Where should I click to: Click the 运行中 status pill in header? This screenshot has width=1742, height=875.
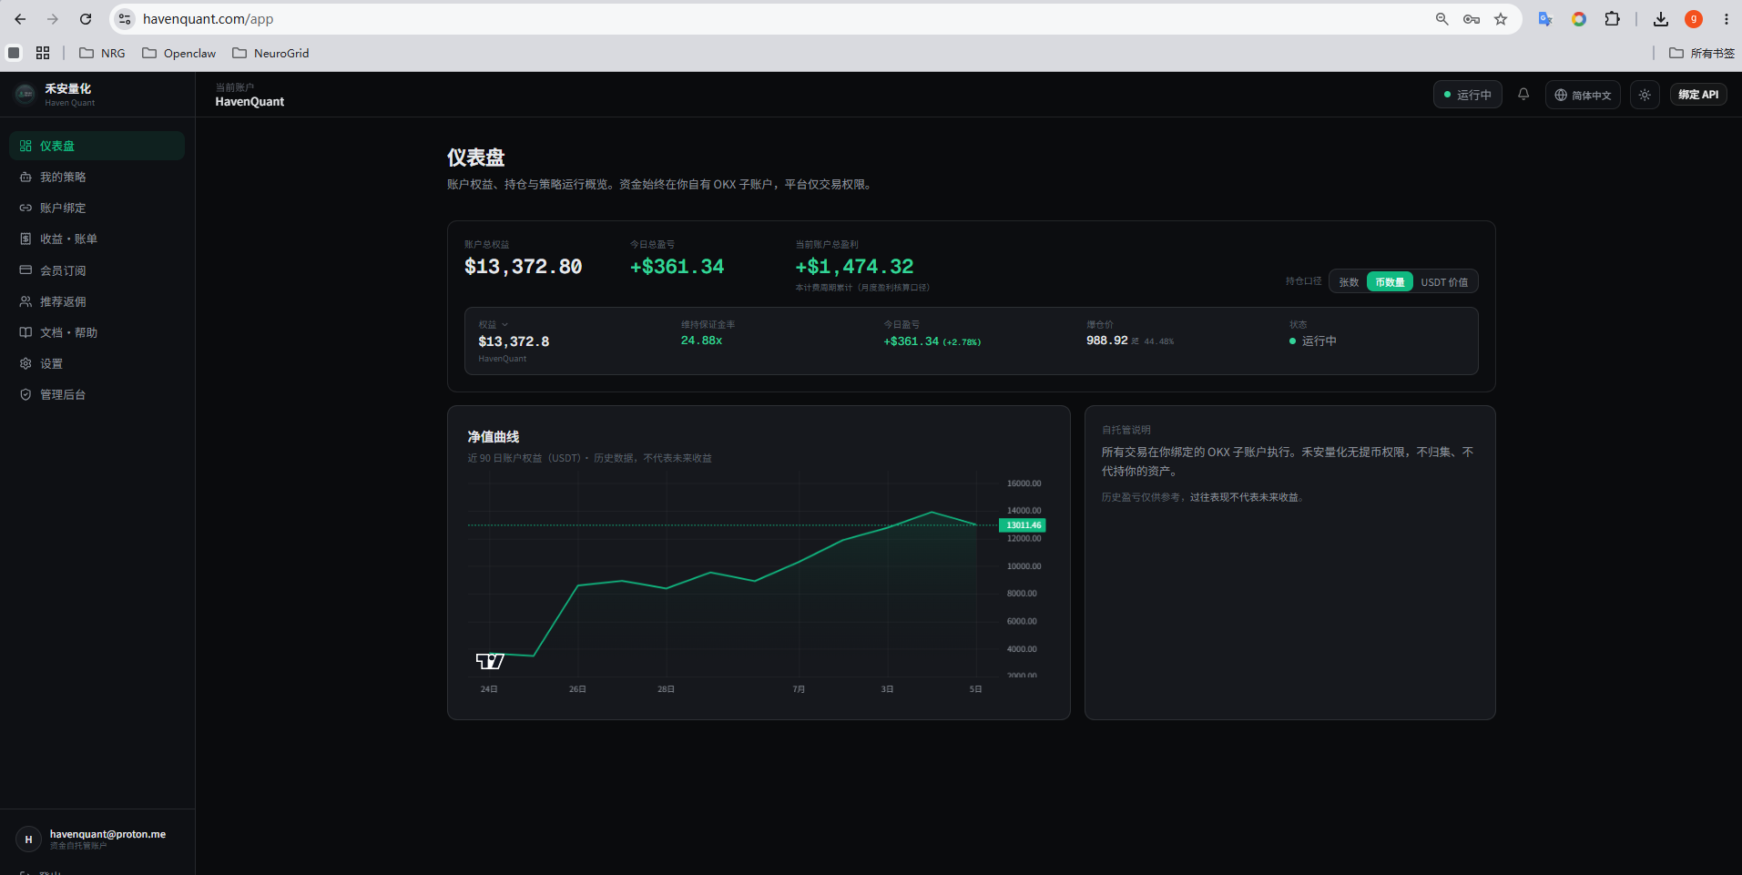coord(1467,95)
